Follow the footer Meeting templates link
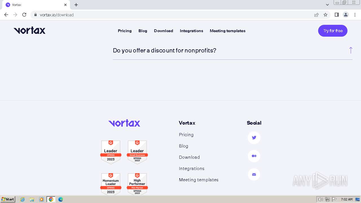The image size is (361, 203). coord(199,180)
